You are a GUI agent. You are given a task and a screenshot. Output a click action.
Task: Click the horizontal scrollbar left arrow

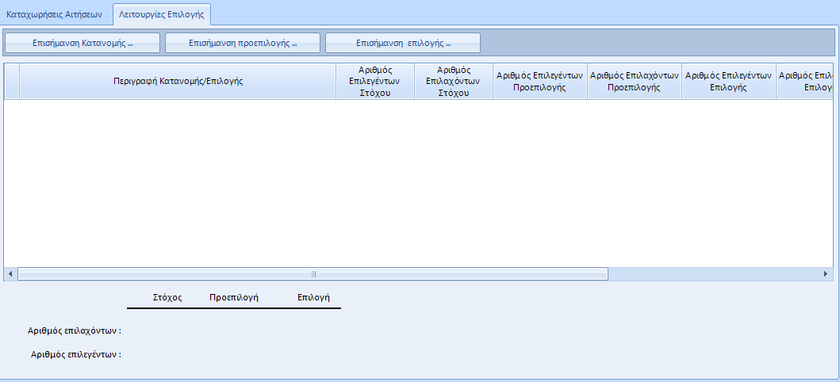tap(10, 273)
